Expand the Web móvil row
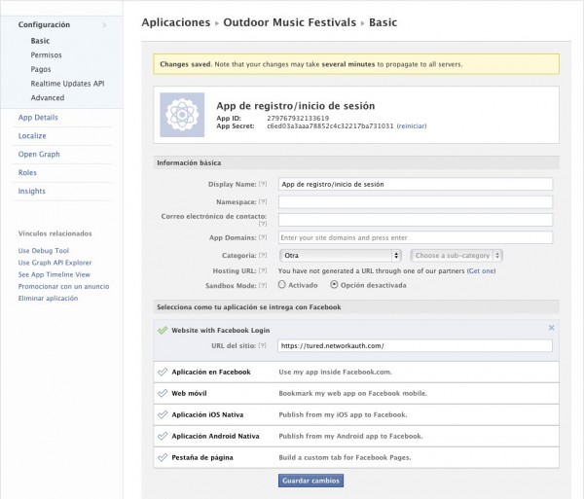This screenshot has height=499, width=584. (x=356, y=393)
